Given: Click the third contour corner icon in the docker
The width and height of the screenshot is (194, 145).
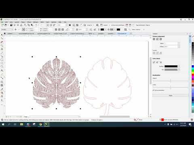Looking at the screenshot, I should (160, 53).
